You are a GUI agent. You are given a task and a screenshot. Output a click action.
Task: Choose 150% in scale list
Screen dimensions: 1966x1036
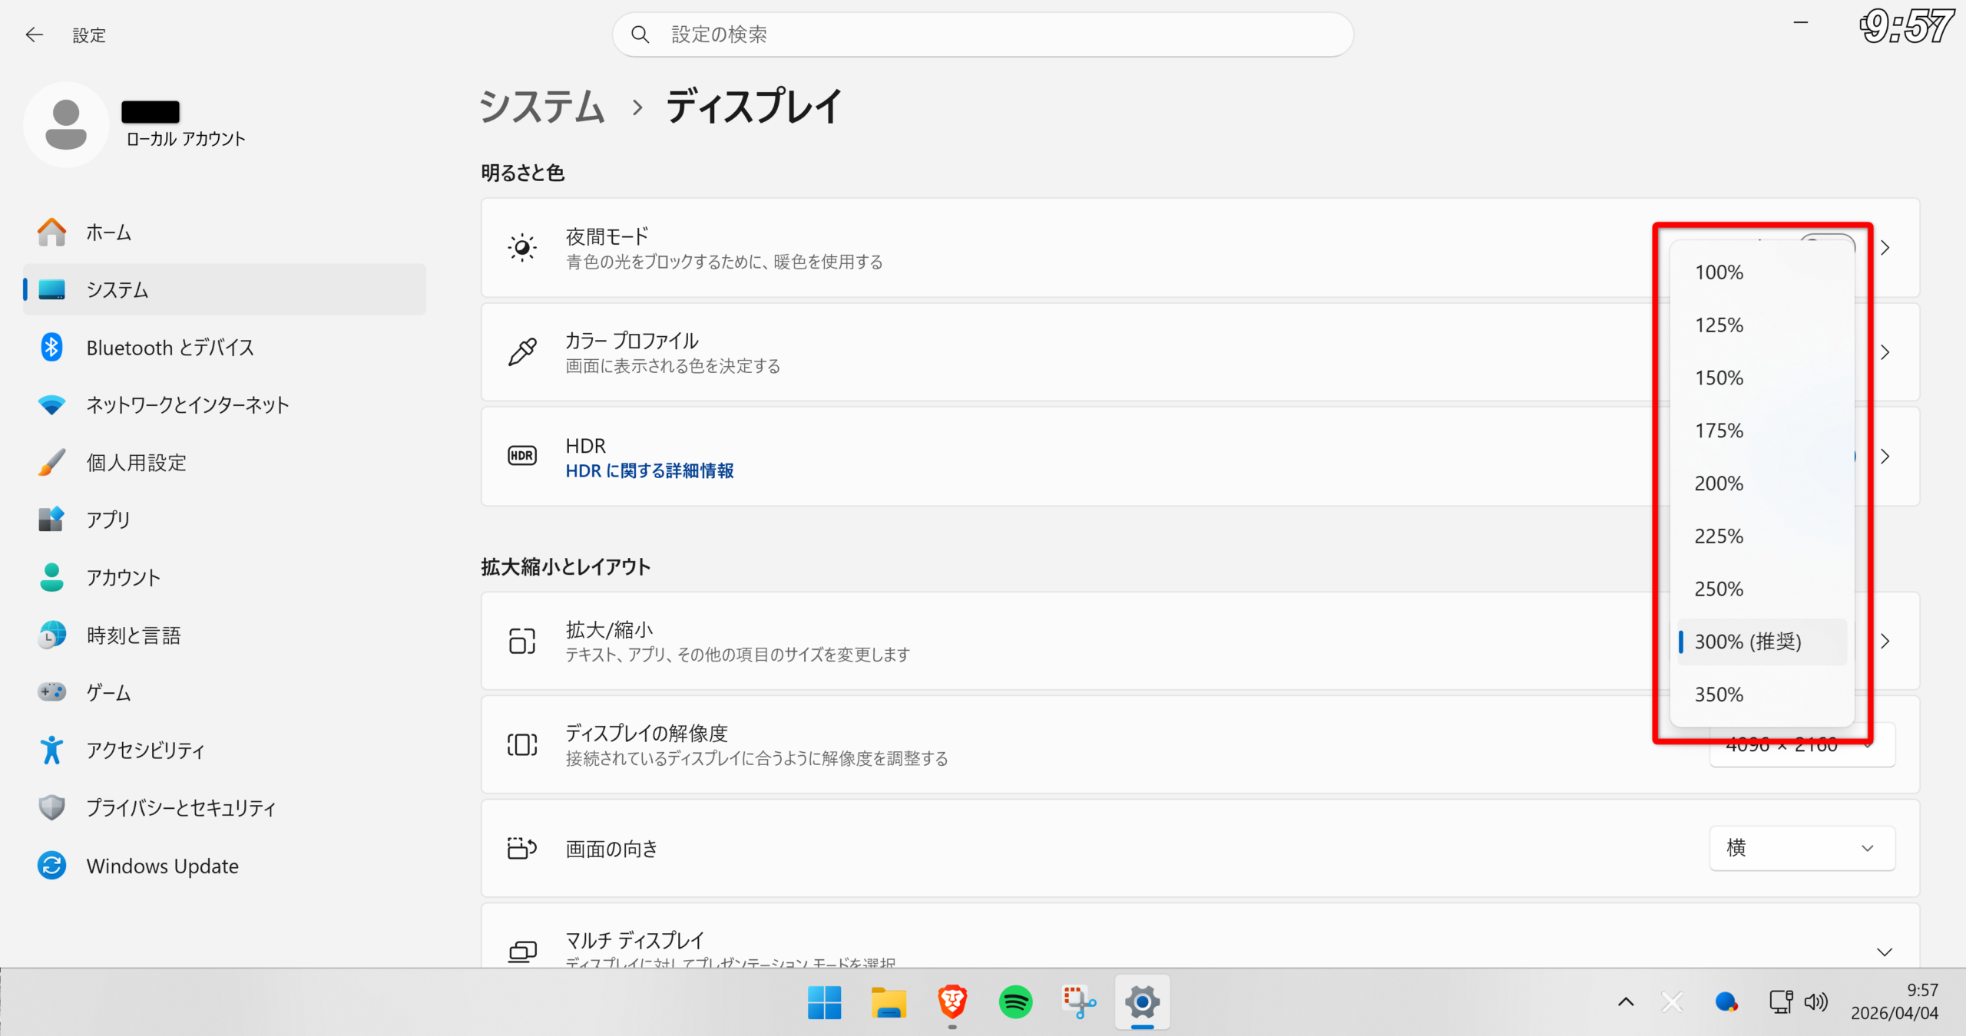1719,378
